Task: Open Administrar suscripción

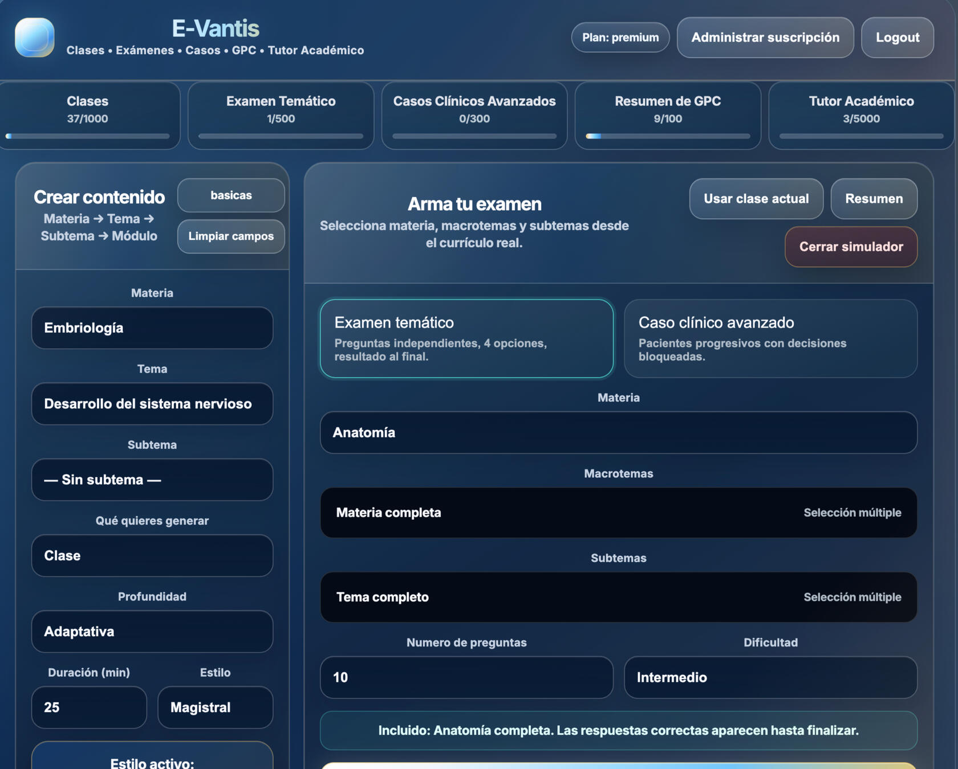Action: [765, 38]
